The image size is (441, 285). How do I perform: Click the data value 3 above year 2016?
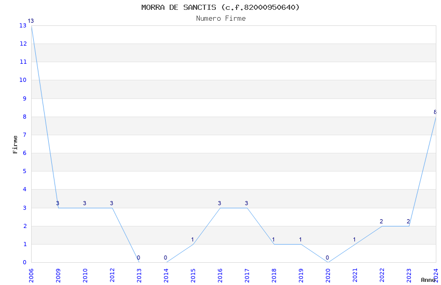point(219,203)
